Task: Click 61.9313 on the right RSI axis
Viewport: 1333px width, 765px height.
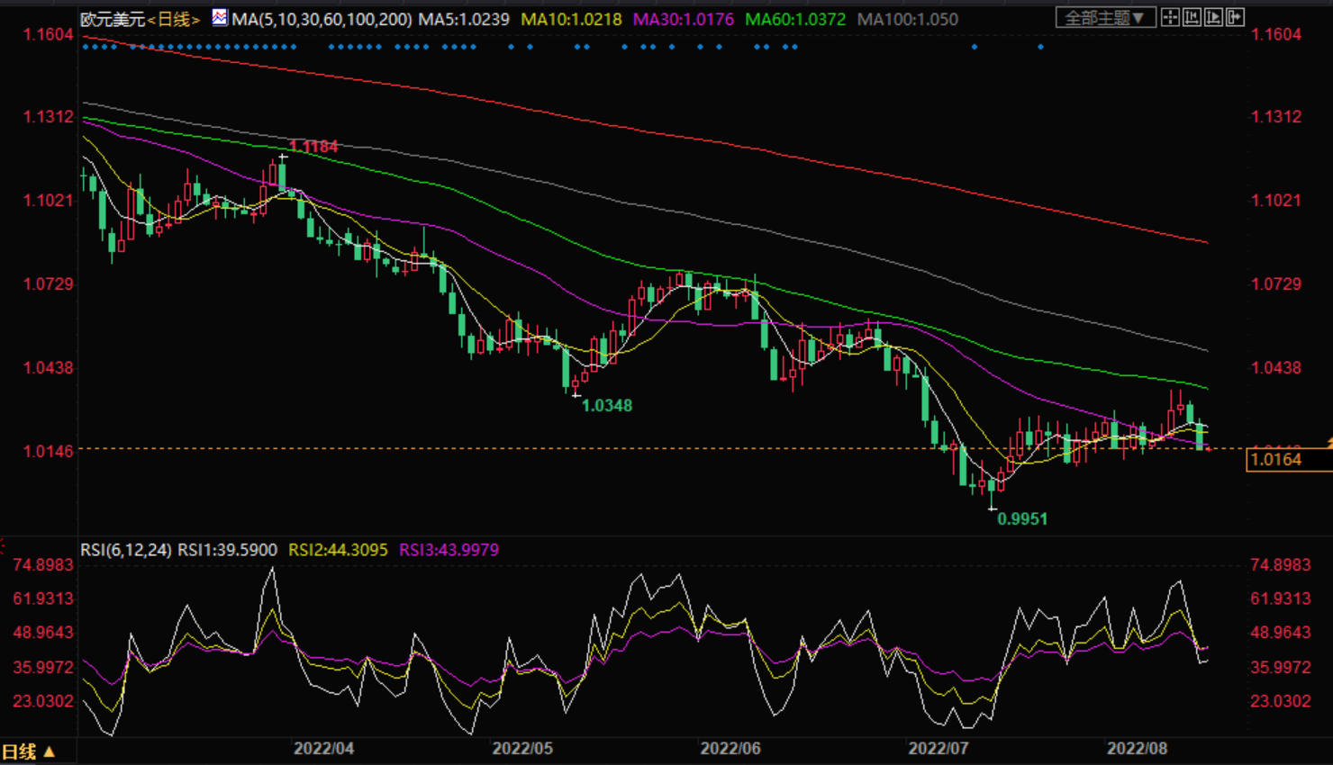Action: click(1280, 598)
